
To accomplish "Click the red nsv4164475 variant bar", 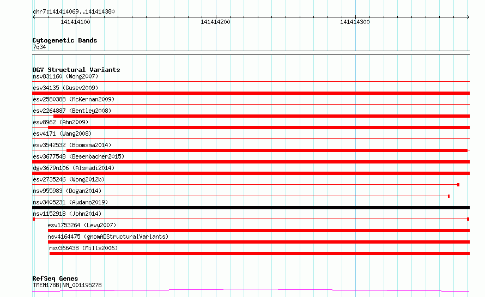I will [x=259, y=242].
